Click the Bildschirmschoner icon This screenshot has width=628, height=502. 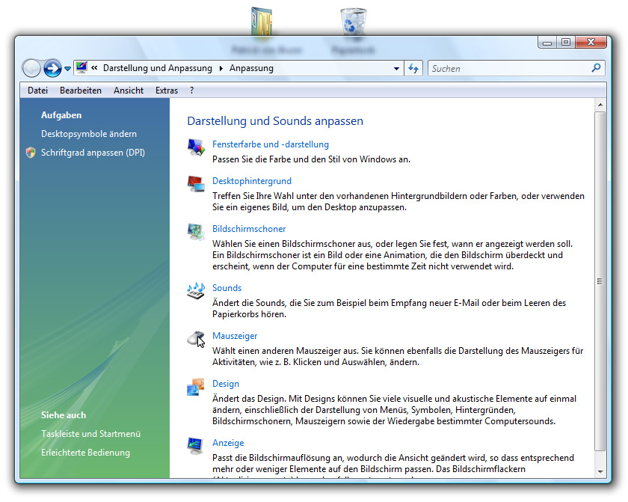[196, 231]
